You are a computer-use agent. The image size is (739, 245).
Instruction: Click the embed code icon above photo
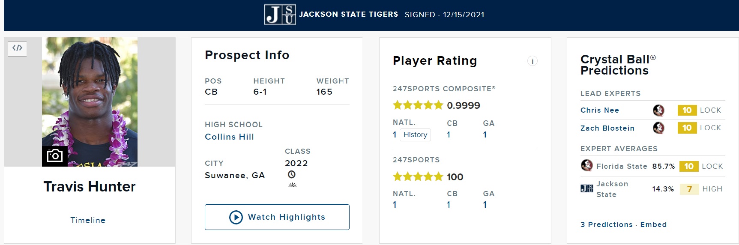pos(17,48)
